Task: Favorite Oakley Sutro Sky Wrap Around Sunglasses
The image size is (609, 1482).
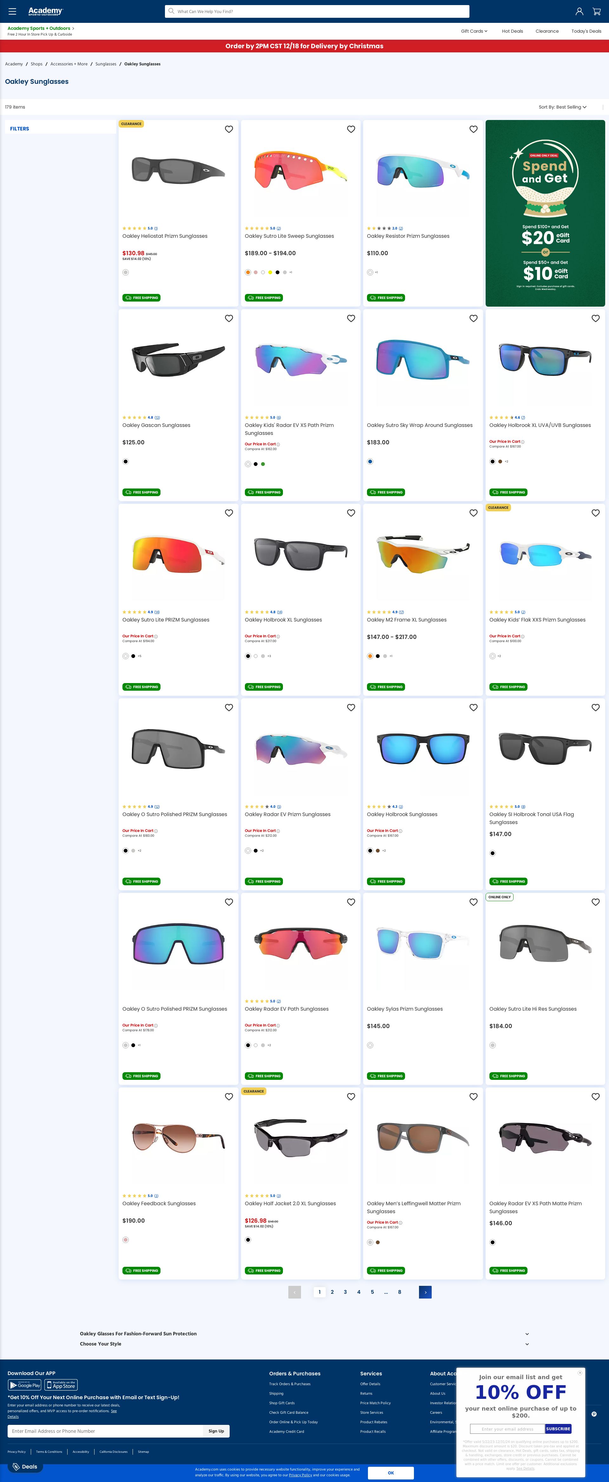Action: (473, 318)
